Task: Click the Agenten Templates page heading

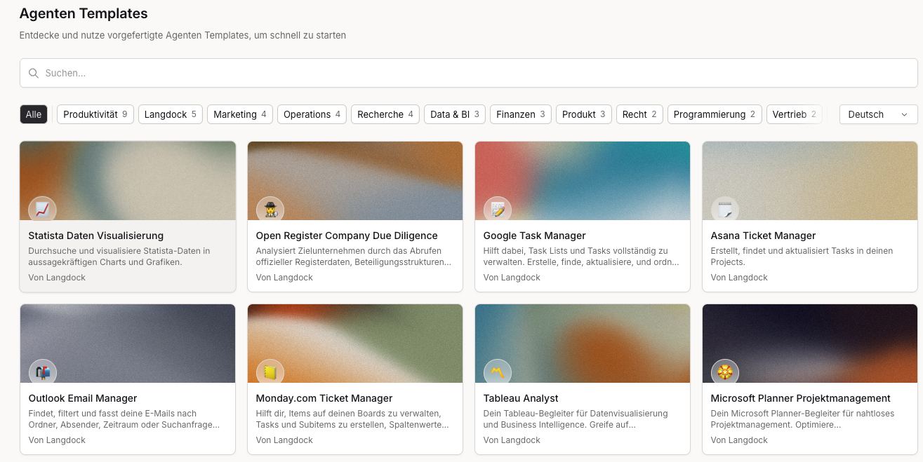Action: click(84, 13)
